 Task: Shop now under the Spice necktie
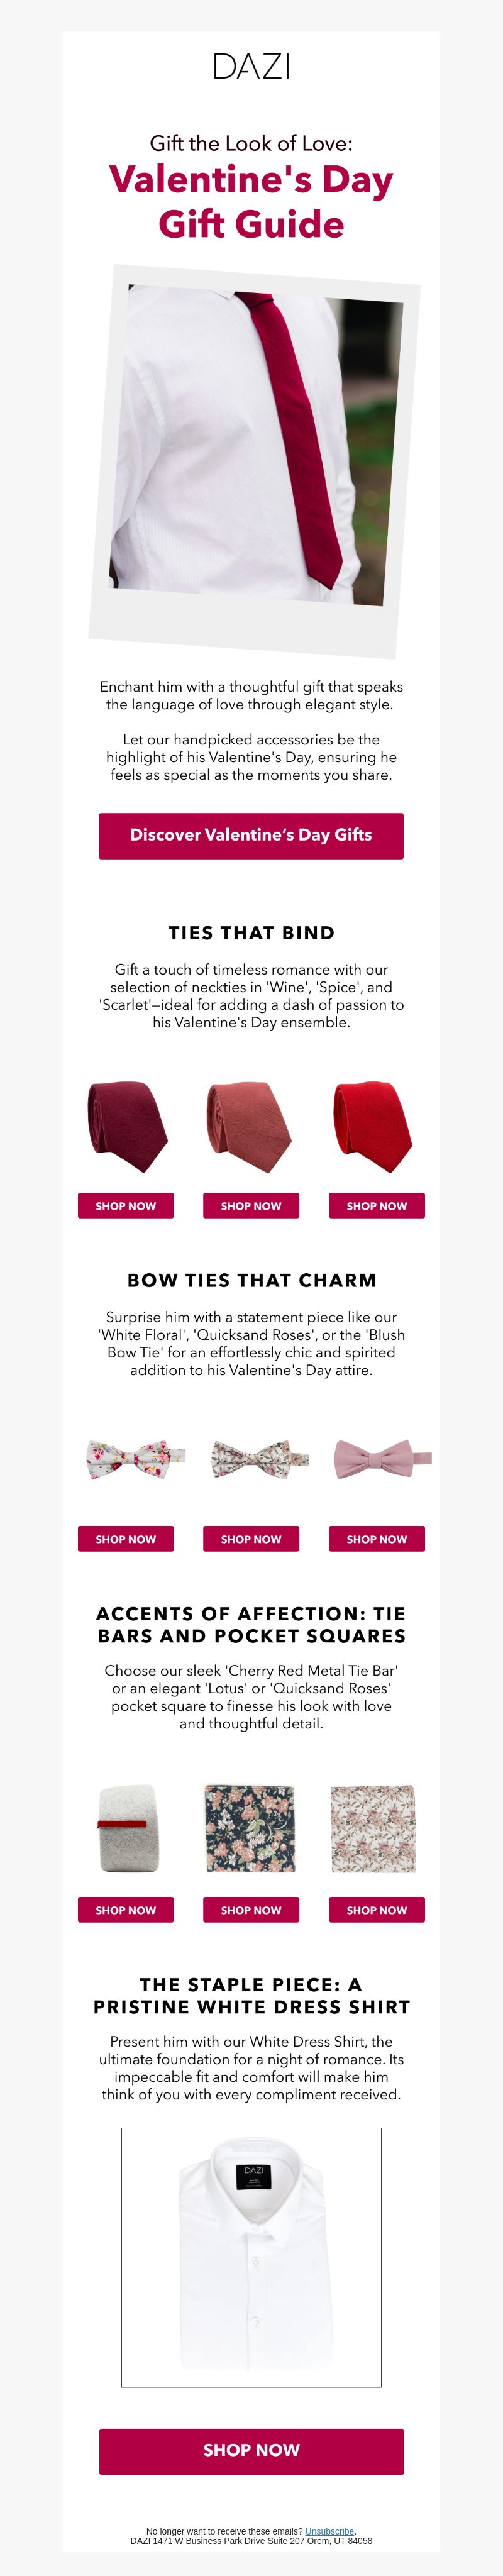251,1205
